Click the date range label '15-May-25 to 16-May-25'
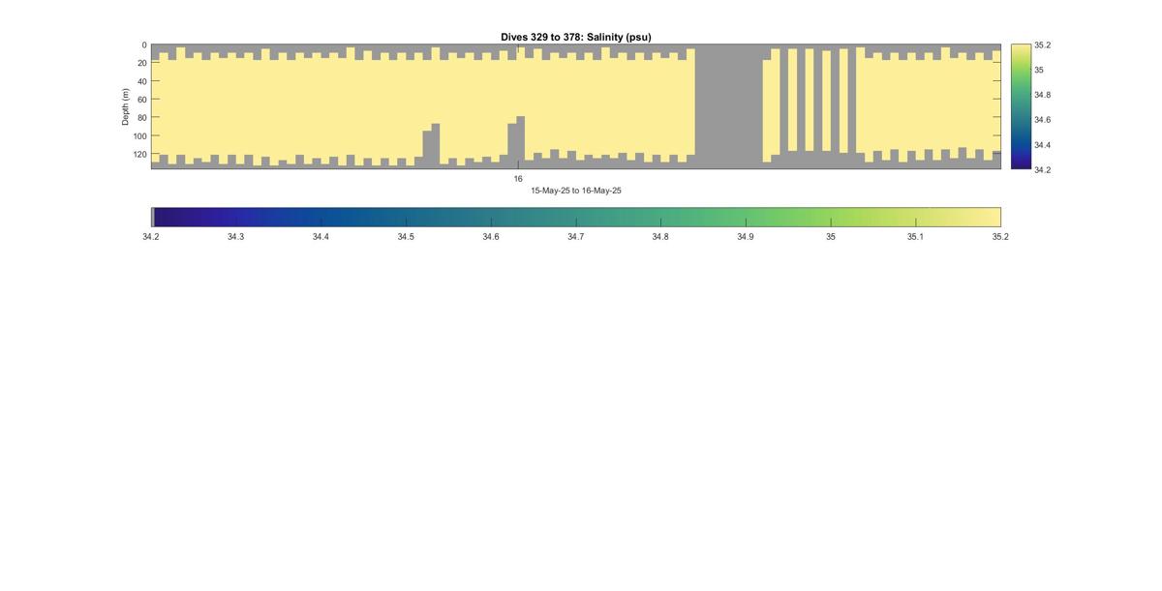Image resolution: width=1162 pixels, height=591 pixels. 576,191
